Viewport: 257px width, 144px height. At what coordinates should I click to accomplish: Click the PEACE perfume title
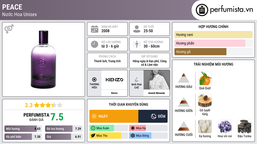tap(12, 7)
